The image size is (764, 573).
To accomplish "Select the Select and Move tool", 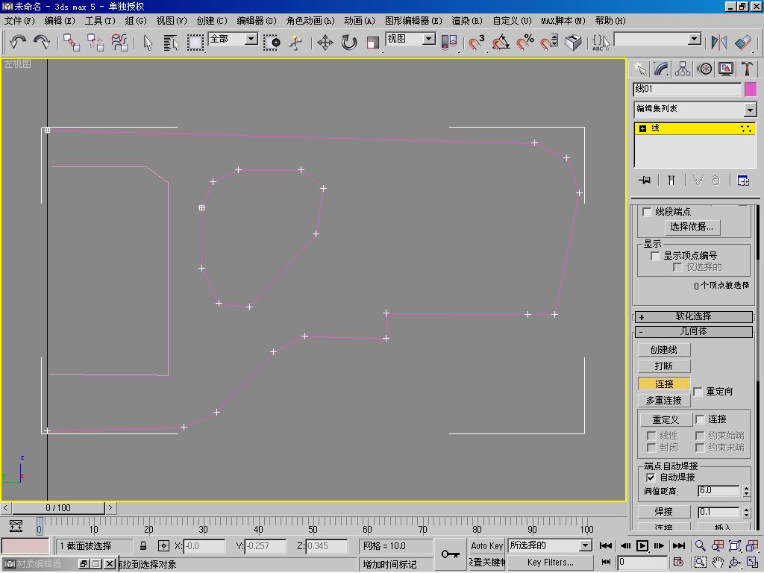I will (x=325, y=43).
